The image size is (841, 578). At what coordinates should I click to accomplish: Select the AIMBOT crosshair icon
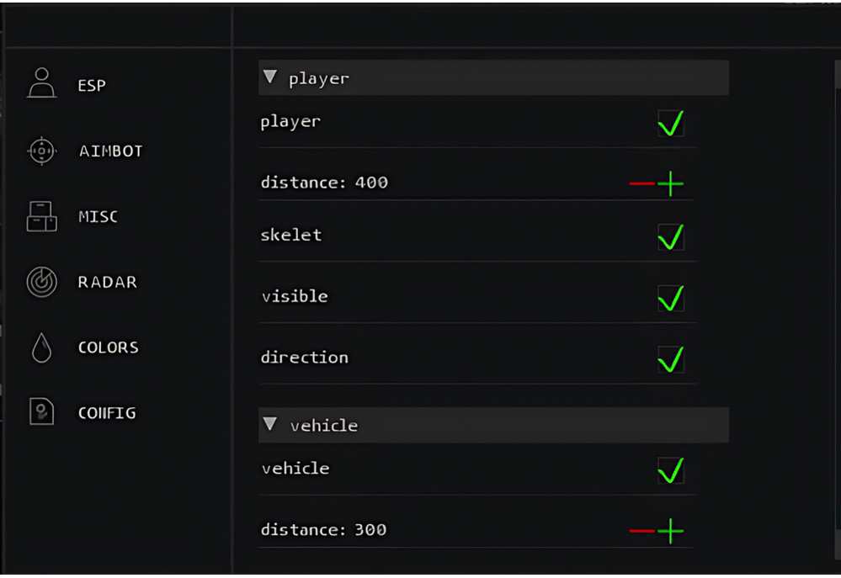click(x=42, y=151)
